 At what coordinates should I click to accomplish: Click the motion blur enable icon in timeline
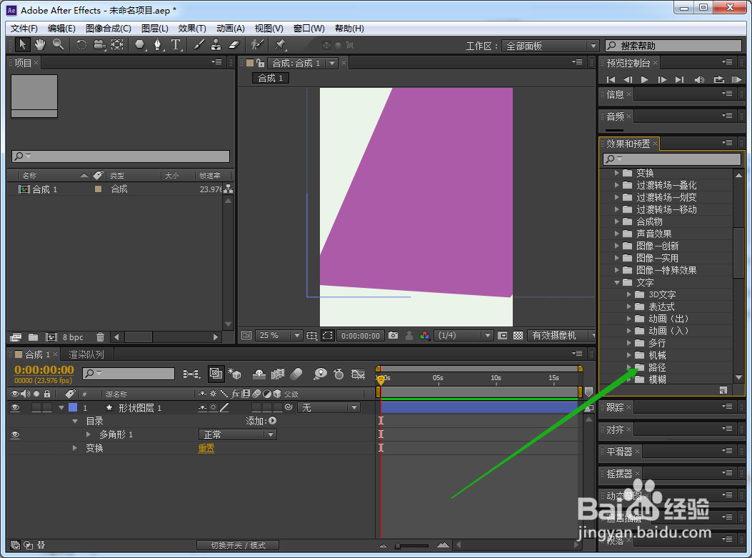coord(296,374)
